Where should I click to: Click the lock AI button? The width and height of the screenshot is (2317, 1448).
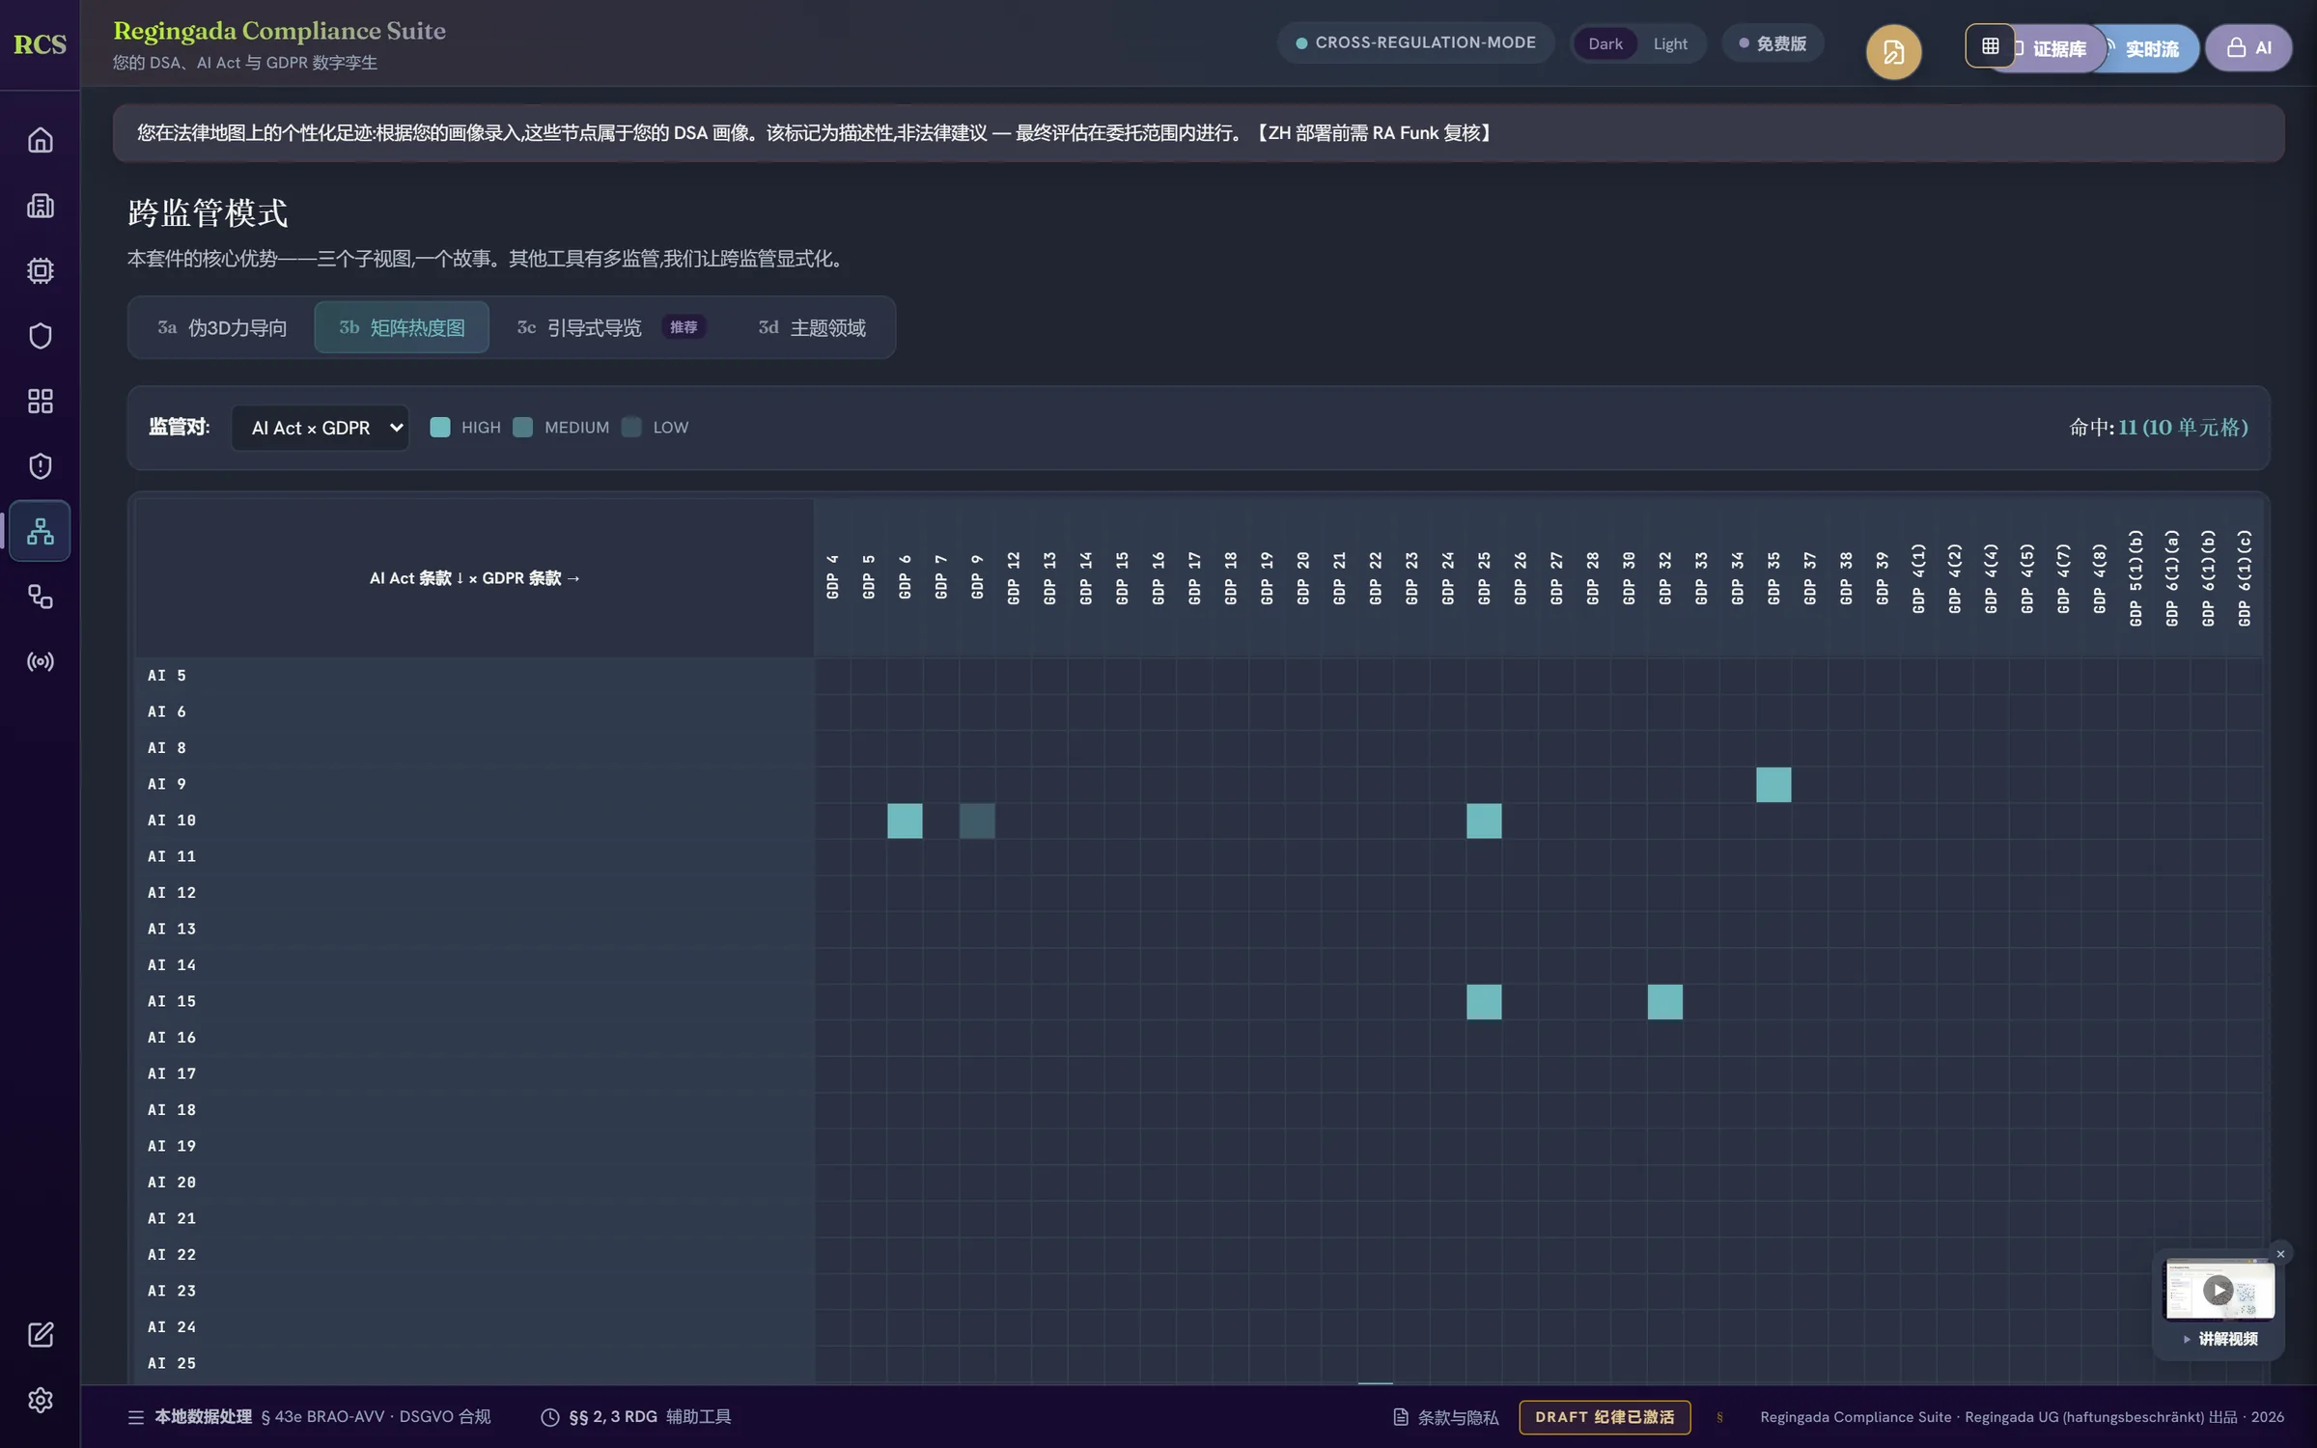(2248, 47)
